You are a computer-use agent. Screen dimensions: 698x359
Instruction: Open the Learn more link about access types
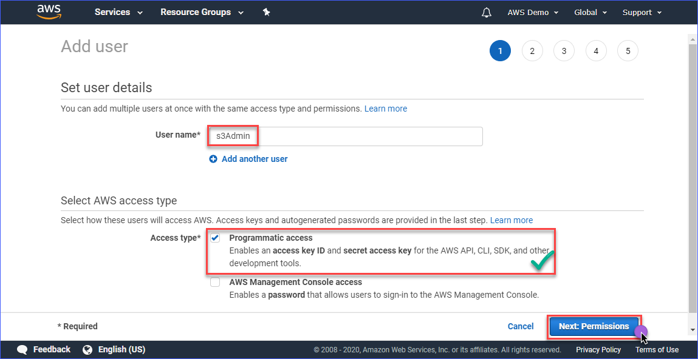pyautogui.click(x=511, y=220)
